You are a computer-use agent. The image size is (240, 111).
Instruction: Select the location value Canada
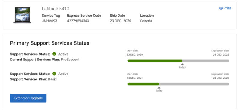click(146, 21)
